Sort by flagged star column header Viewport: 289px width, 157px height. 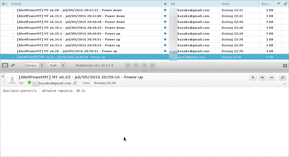click(165, 4)
